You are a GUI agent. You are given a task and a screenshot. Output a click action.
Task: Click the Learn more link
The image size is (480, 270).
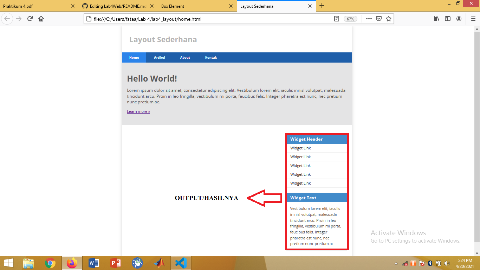138,111
